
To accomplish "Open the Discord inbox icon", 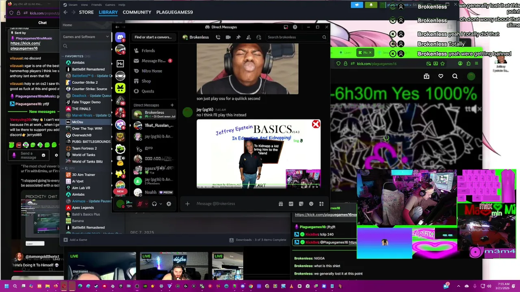I will pos(286,27).
